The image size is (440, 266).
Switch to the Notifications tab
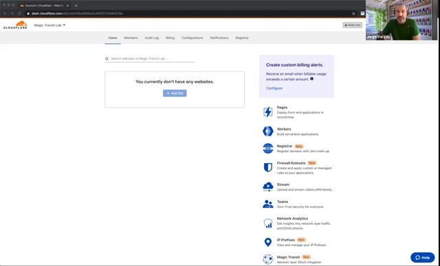point(219,38)
